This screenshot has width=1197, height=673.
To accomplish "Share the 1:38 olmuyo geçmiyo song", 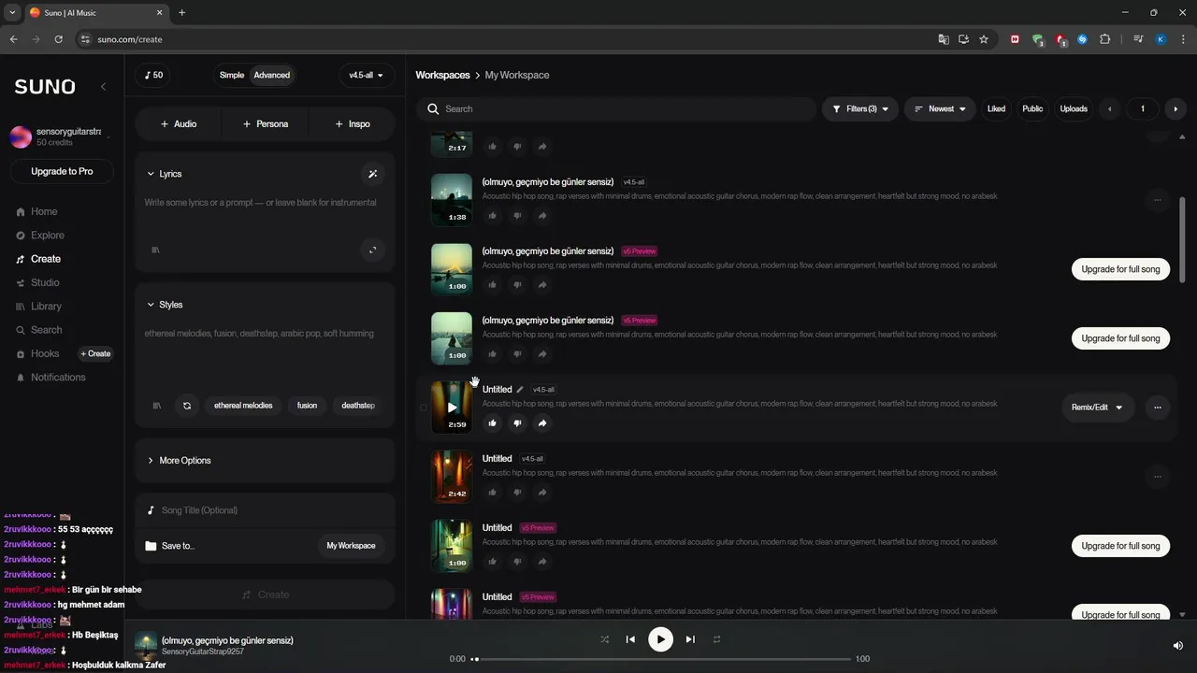I will [x=542, y=216].
